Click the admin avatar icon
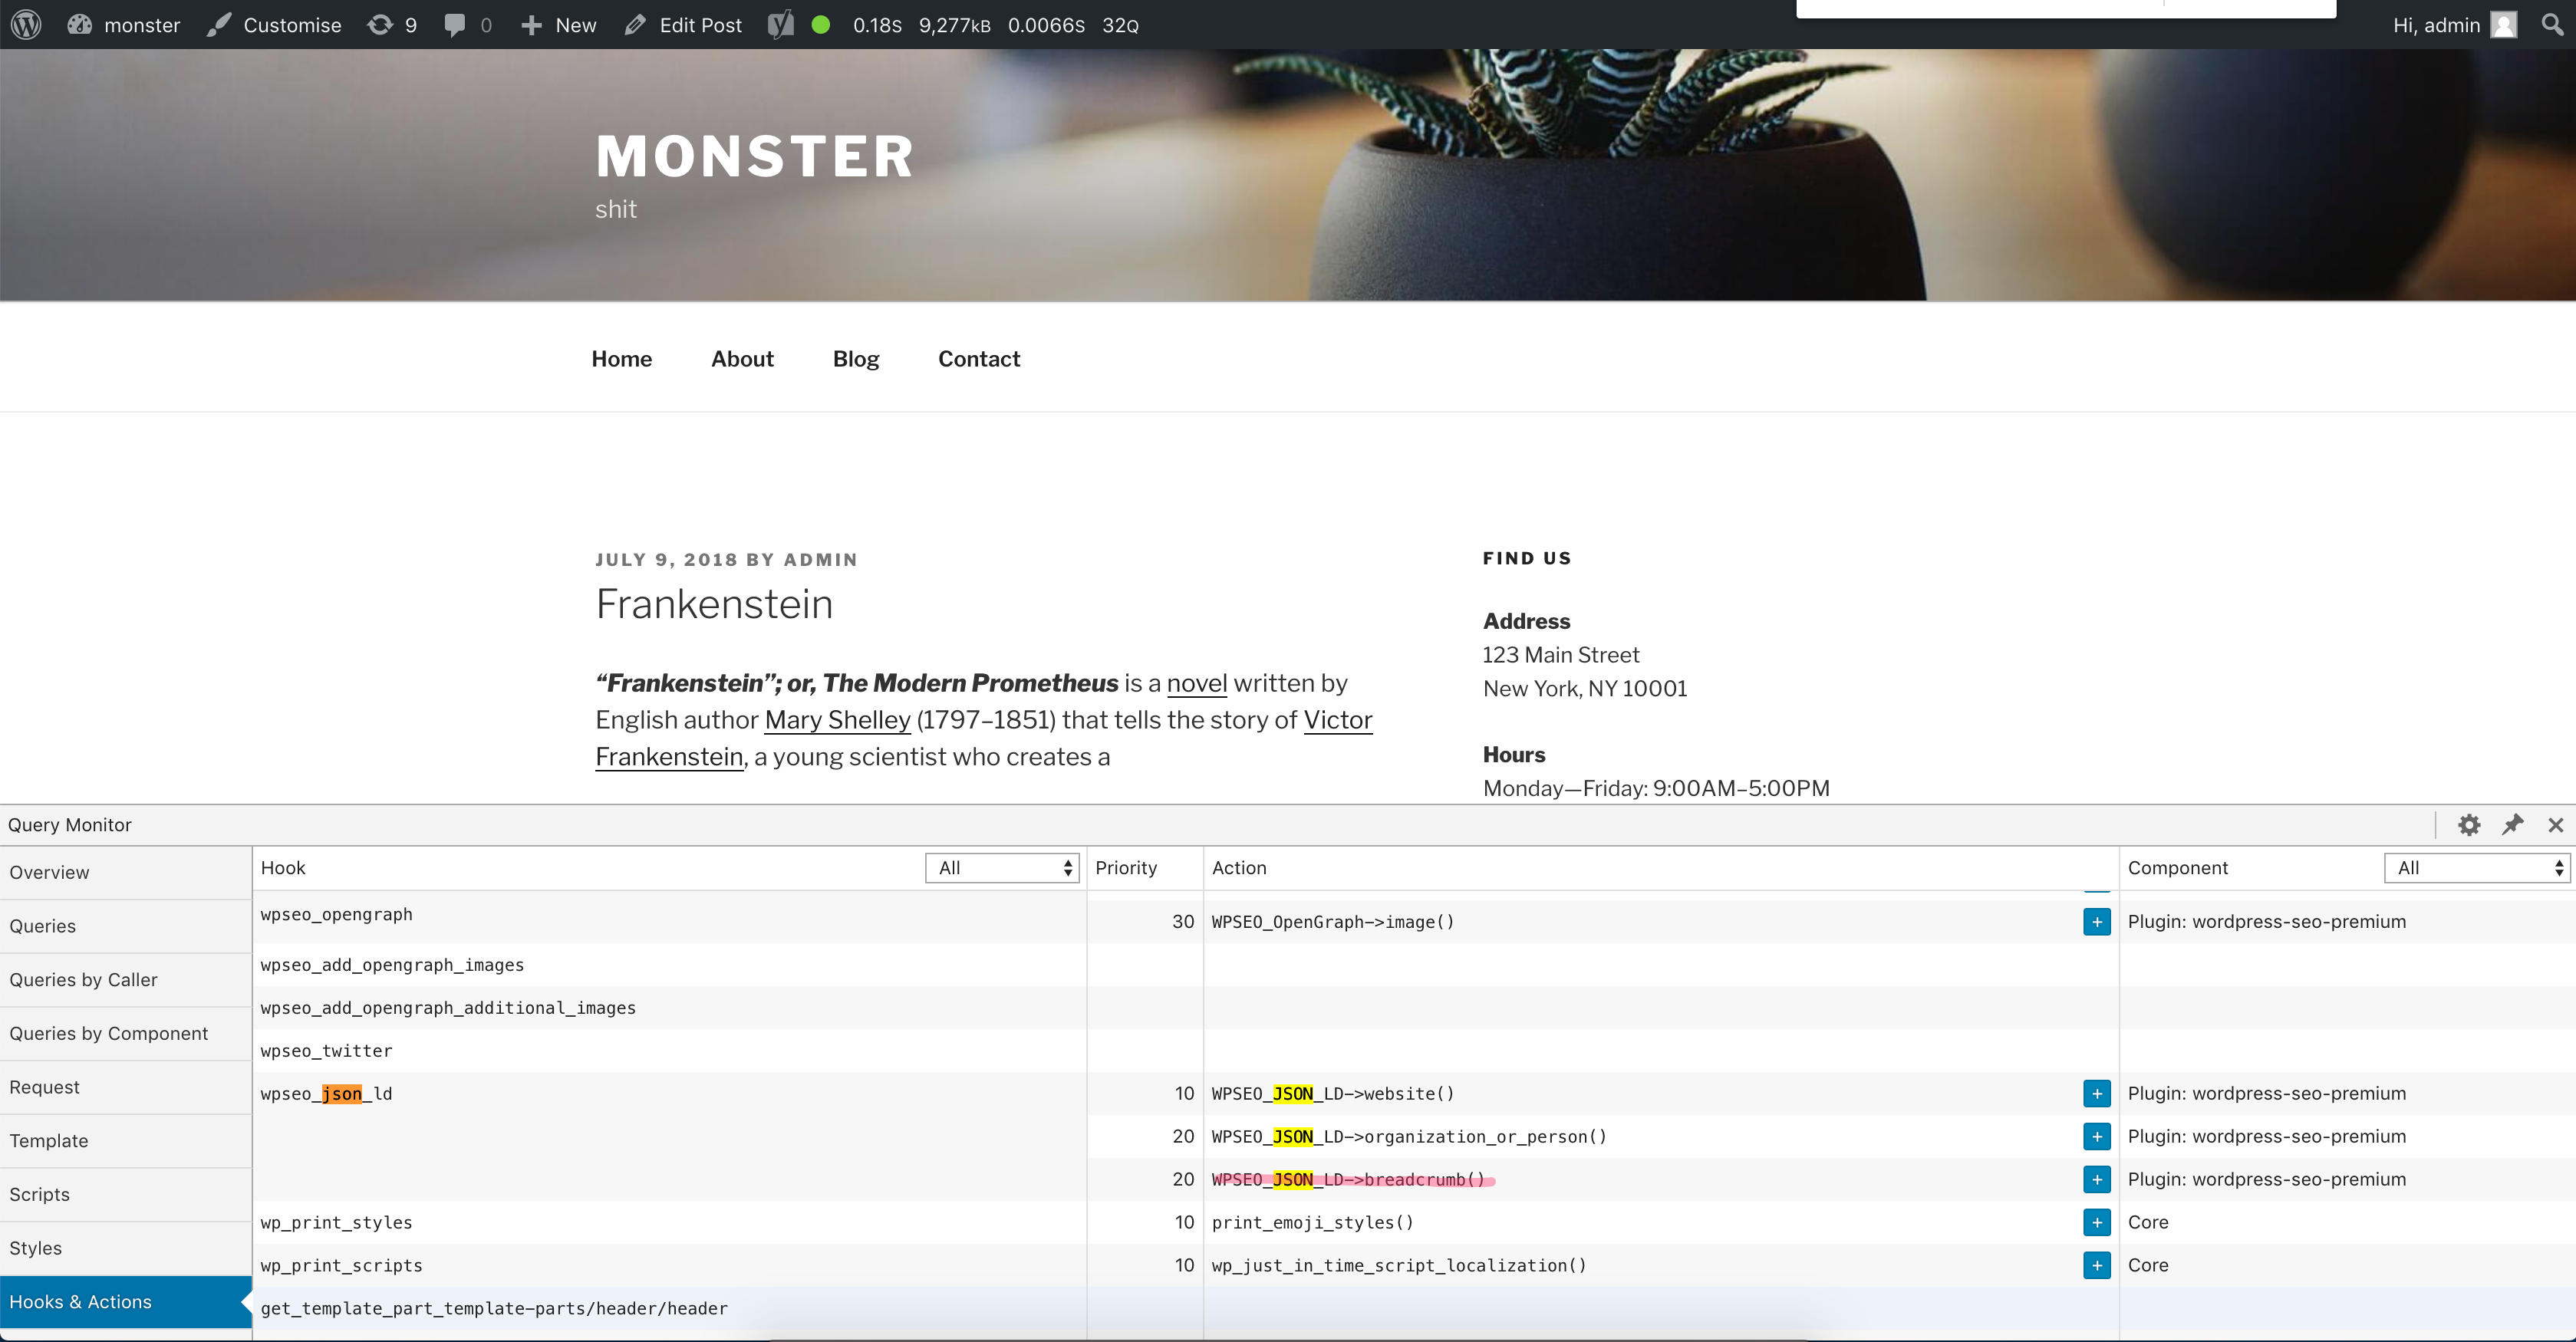 coord(2504,25)
